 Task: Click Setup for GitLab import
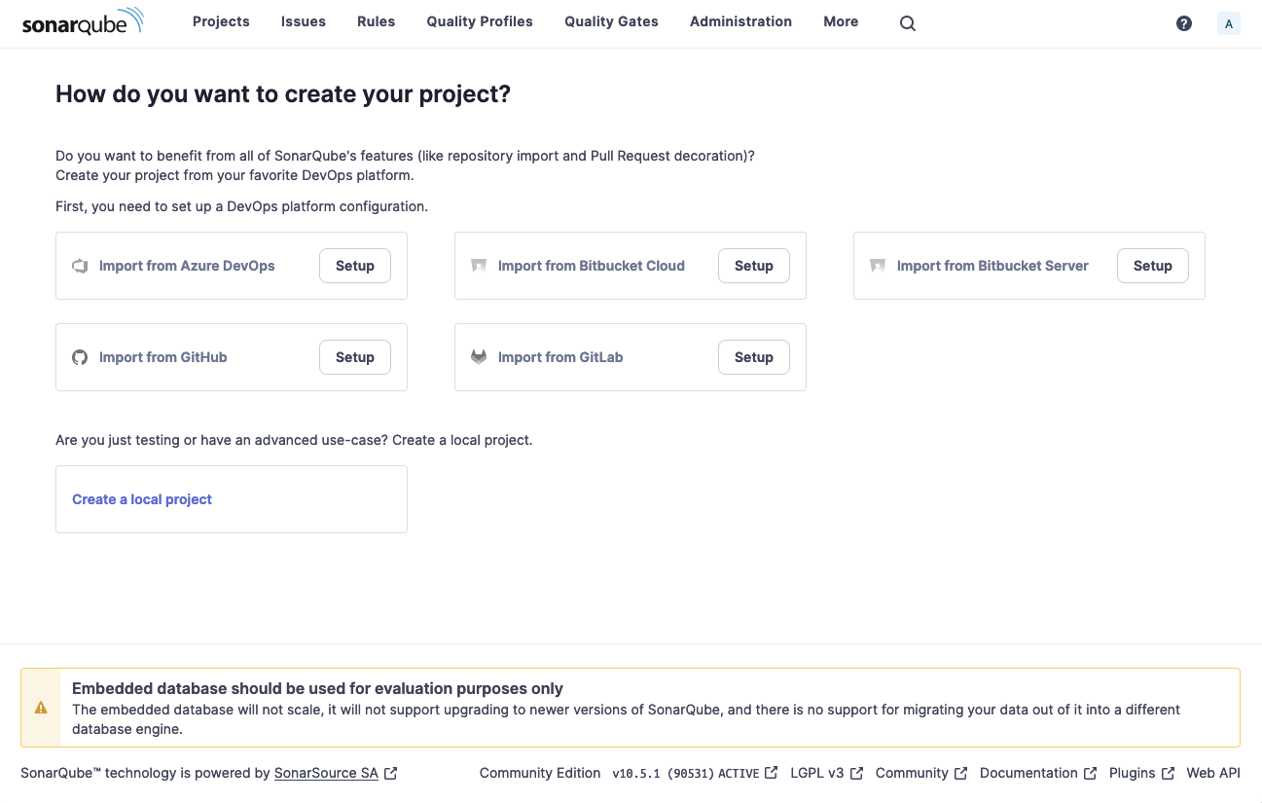[754, 357]
